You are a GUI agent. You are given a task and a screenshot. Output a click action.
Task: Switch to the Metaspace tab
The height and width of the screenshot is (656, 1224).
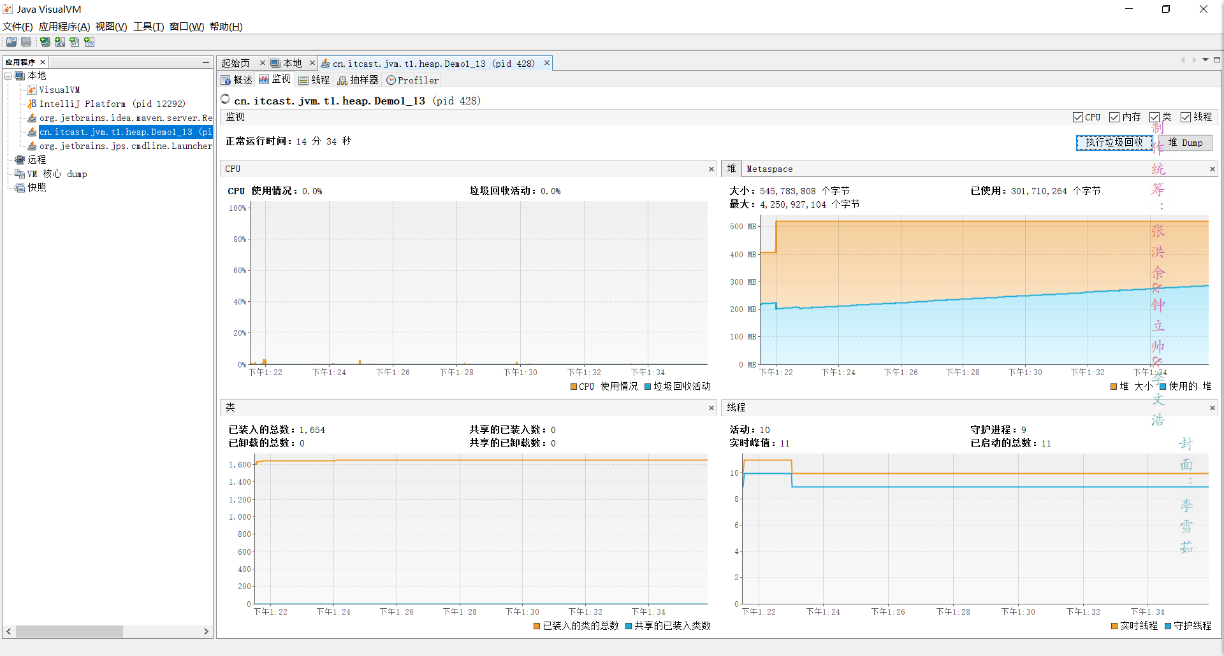769,169
